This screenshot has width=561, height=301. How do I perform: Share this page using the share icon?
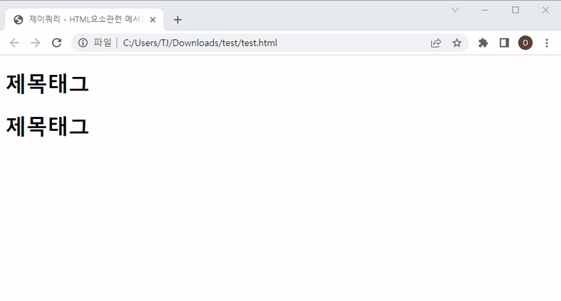point(435,43)
